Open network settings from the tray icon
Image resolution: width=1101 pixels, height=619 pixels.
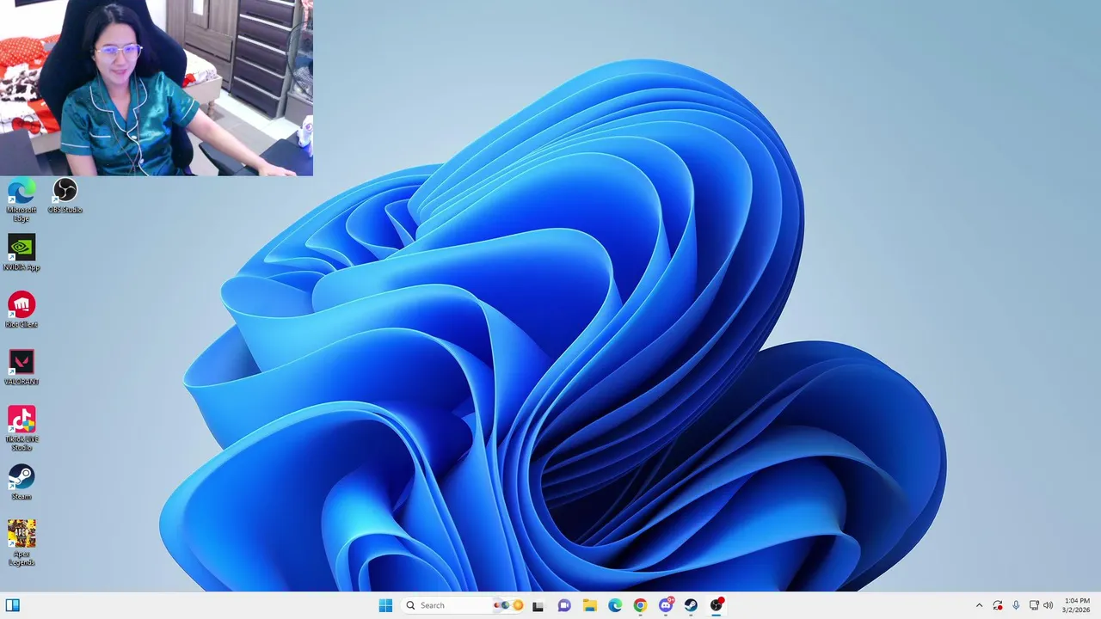coord(1034,605)
